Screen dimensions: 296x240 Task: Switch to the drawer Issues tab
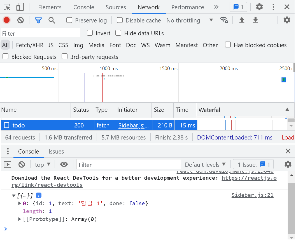pos(56,151)
